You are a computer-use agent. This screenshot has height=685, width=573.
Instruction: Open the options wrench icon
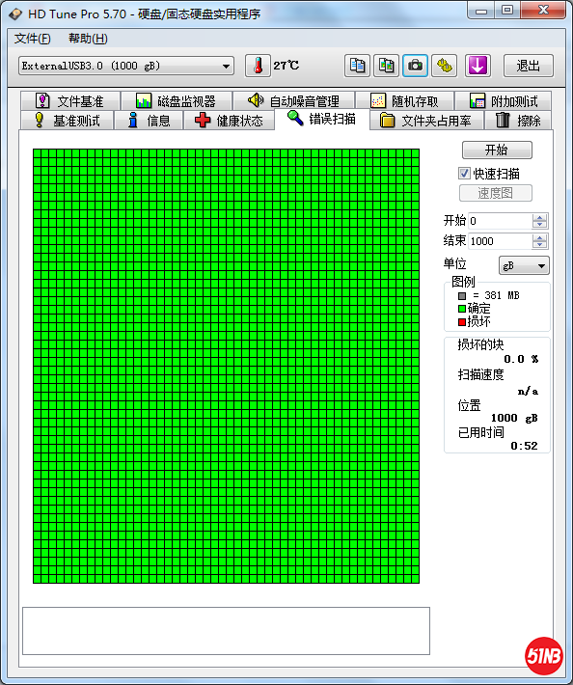(x=444, y=66)
